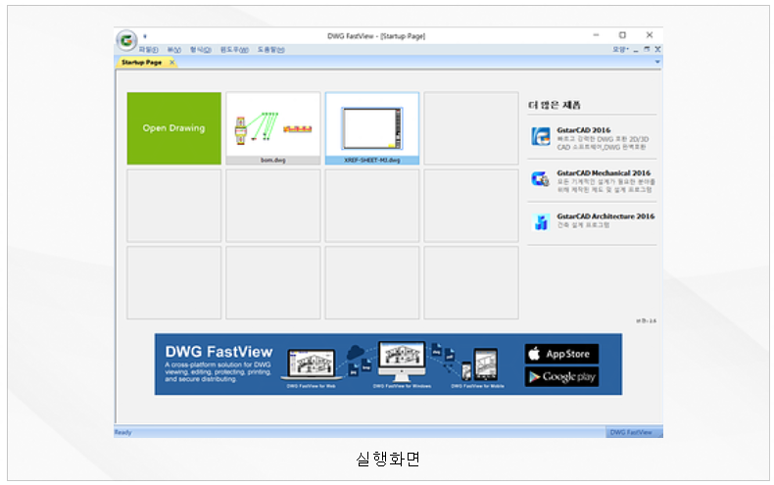Open the GstarCAD 2016 product link
Image resolution: width=774 pixels, height=485 pixels.
[584, 130]
